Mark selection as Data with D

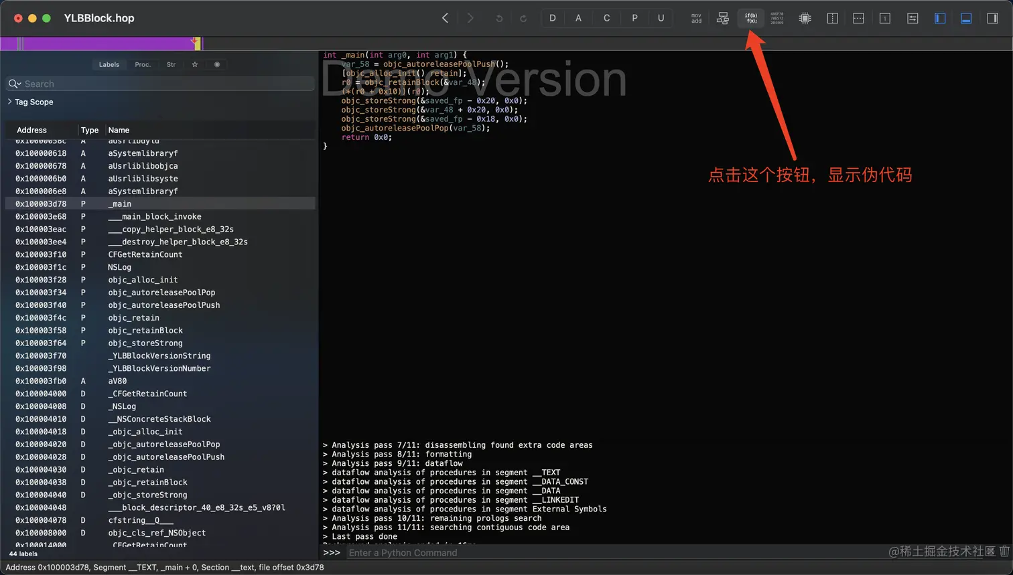click(x=553, y=18)
